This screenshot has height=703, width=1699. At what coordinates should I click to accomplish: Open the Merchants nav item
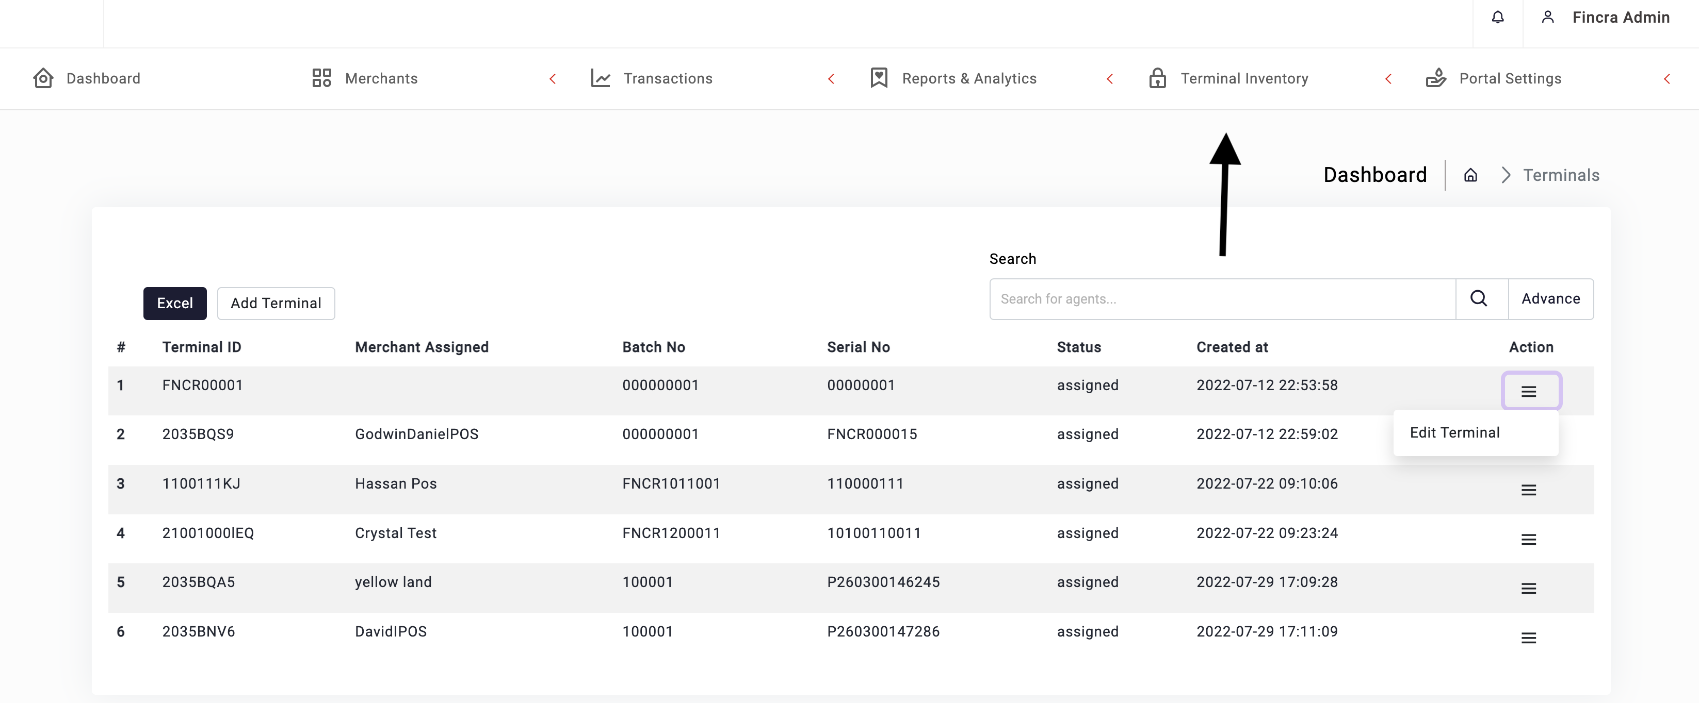click(x=381, y=78)
